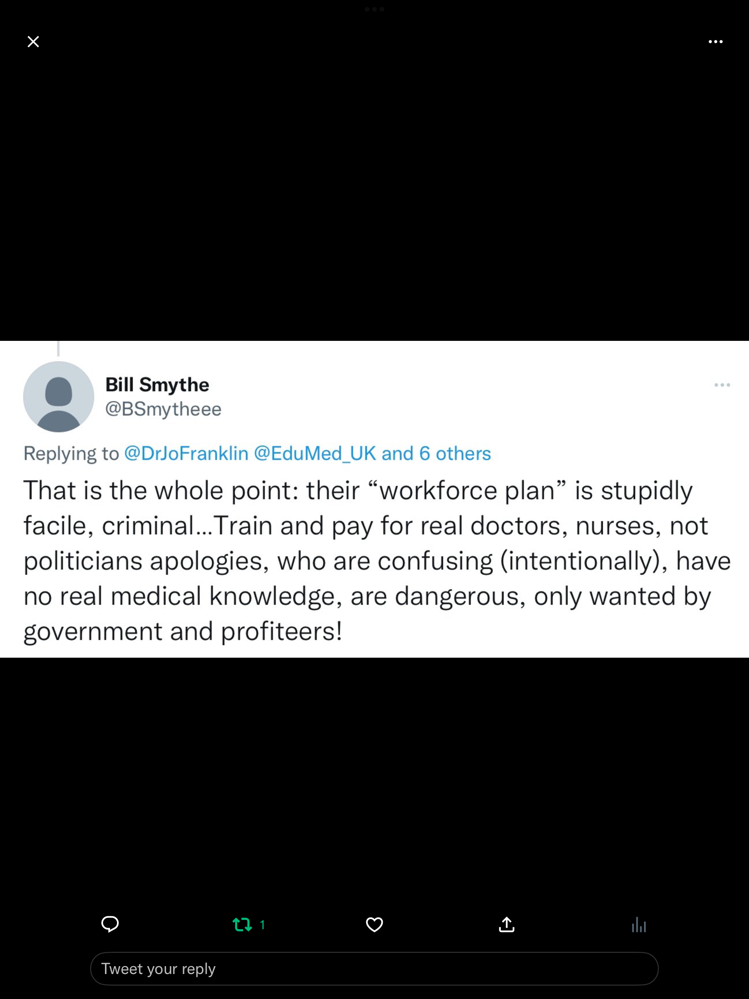Open Bill Smythe's profile avatar

[59, 397]
